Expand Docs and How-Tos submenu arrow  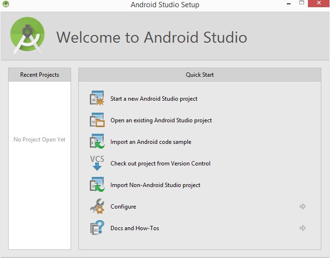[x=303, y=228]
